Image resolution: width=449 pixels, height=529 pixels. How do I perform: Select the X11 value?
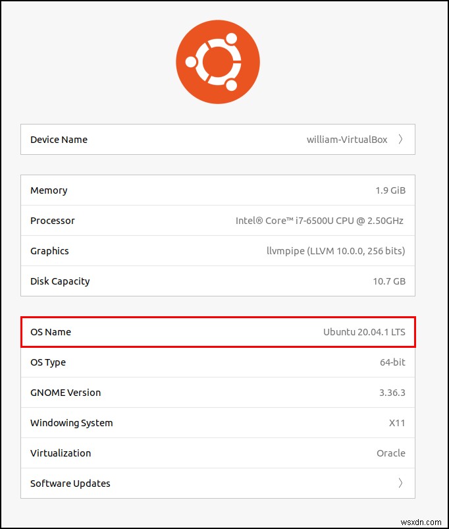(397, 423)
